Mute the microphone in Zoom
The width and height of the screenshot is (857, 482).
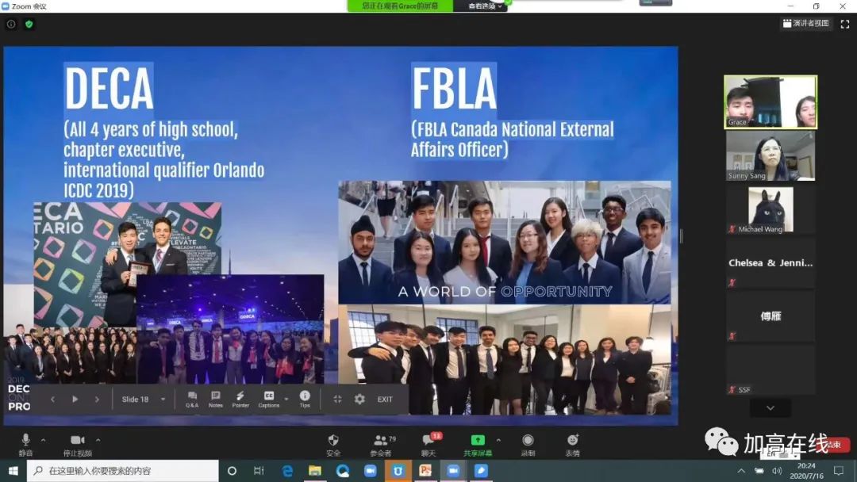(25, 444)
